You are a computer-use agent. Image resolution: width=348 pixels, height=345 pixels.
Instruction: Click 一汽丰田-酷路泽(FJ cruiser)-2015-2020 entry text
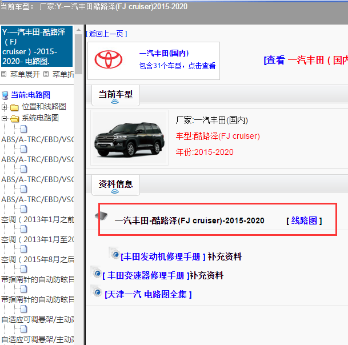point(189,220)
